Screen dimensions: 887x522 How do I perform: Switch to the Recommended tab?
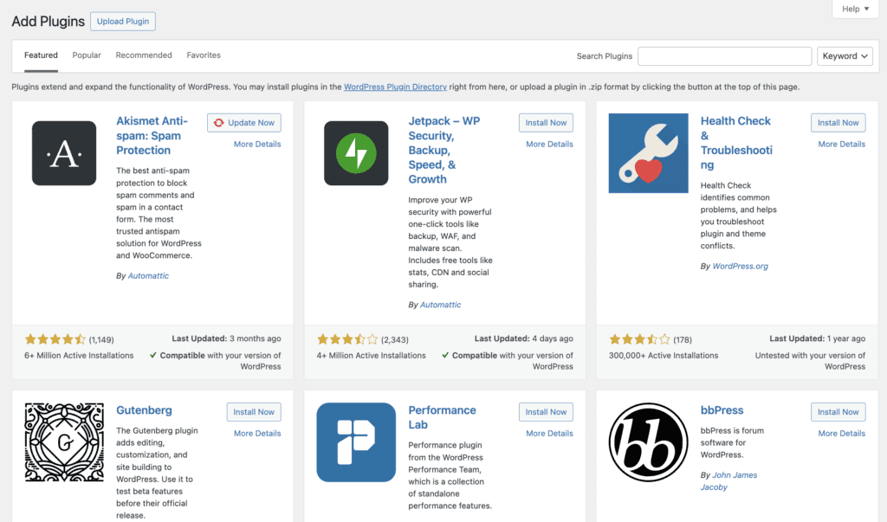[x=144, y=55]
